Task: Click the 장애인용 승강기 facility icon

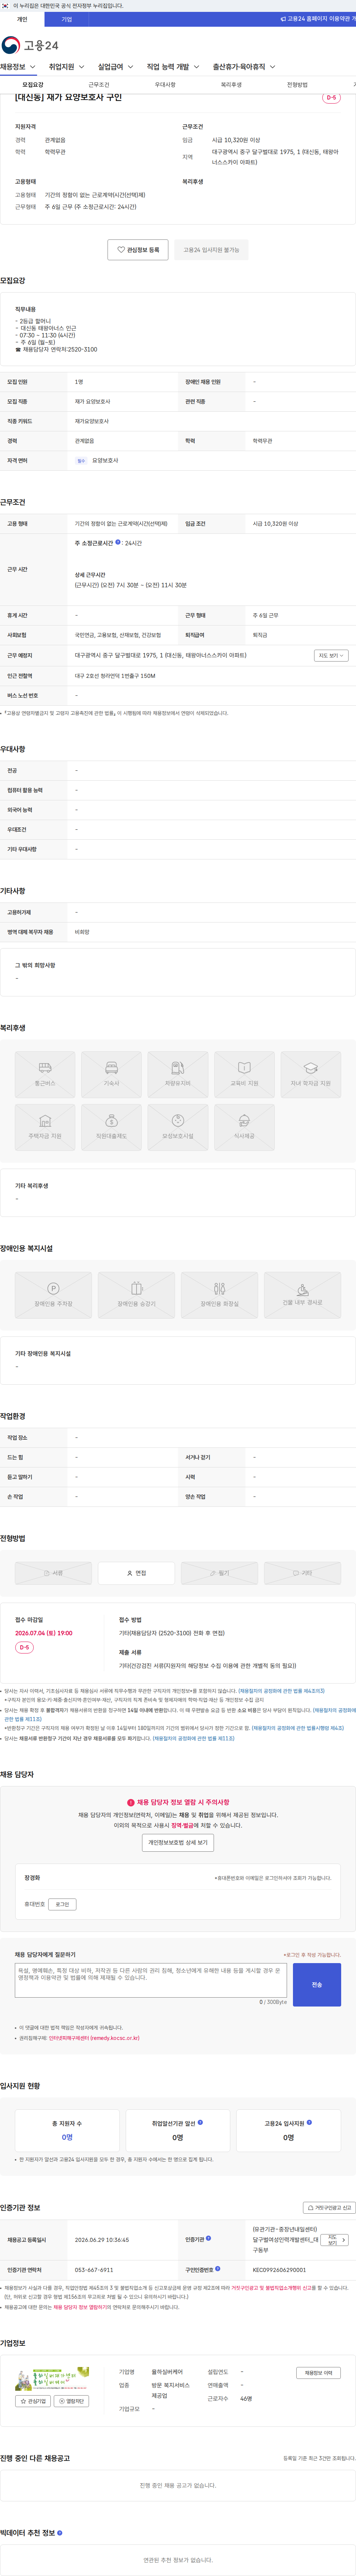Action: point(136,1295)
